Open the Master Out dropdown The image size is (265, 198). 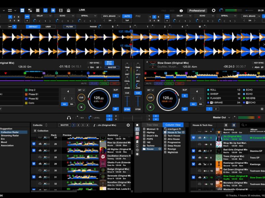pos(222,117)
